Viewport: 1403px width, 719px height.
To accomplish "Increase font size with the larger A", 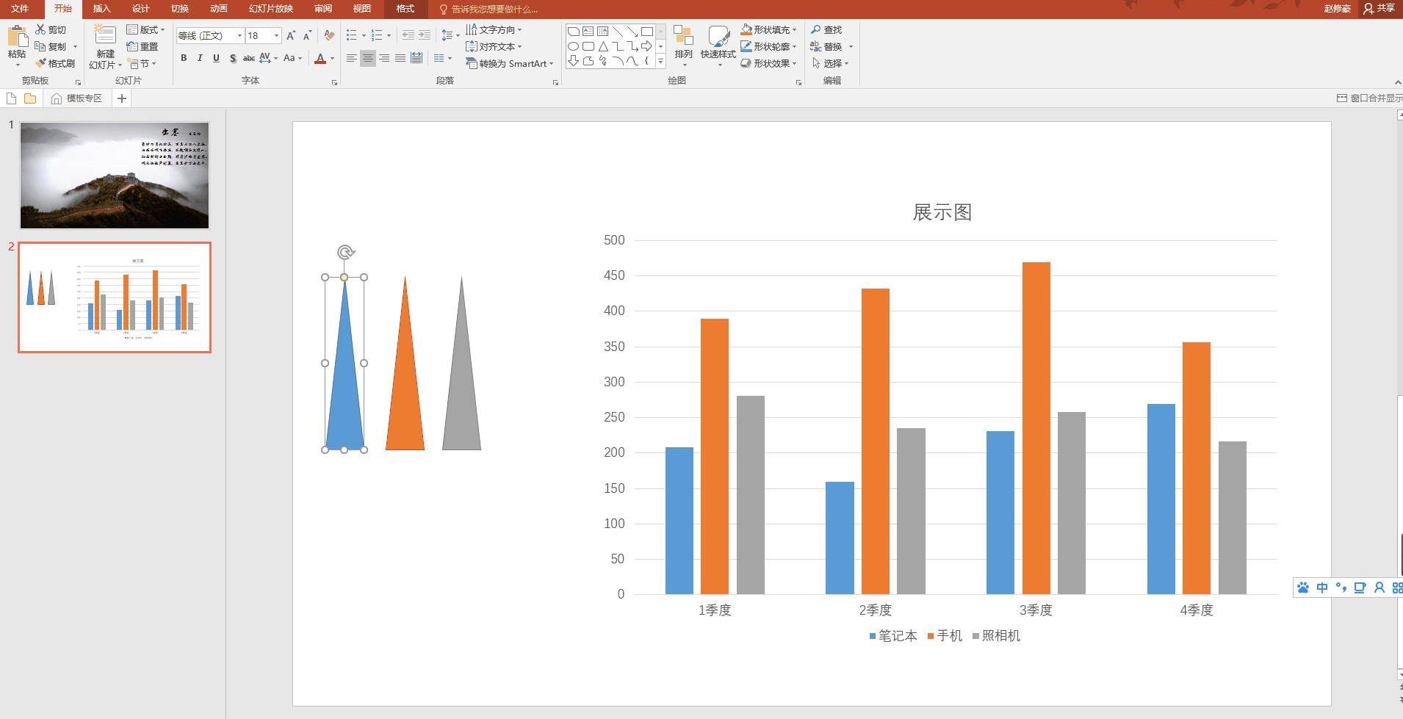I will (291, 35).
